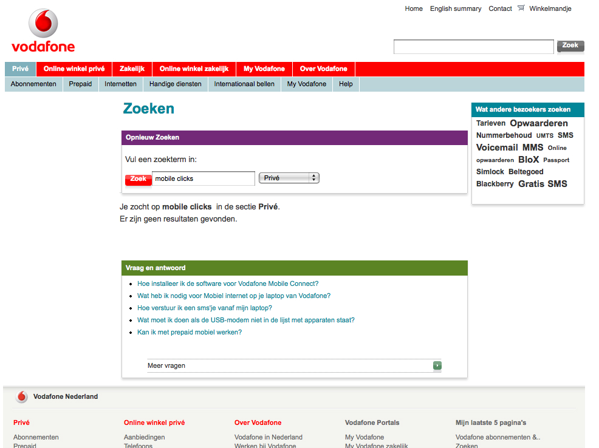Click the small Vodafone Nederland footer logo
Screen dimensions: 599x448
pos(22,397)
